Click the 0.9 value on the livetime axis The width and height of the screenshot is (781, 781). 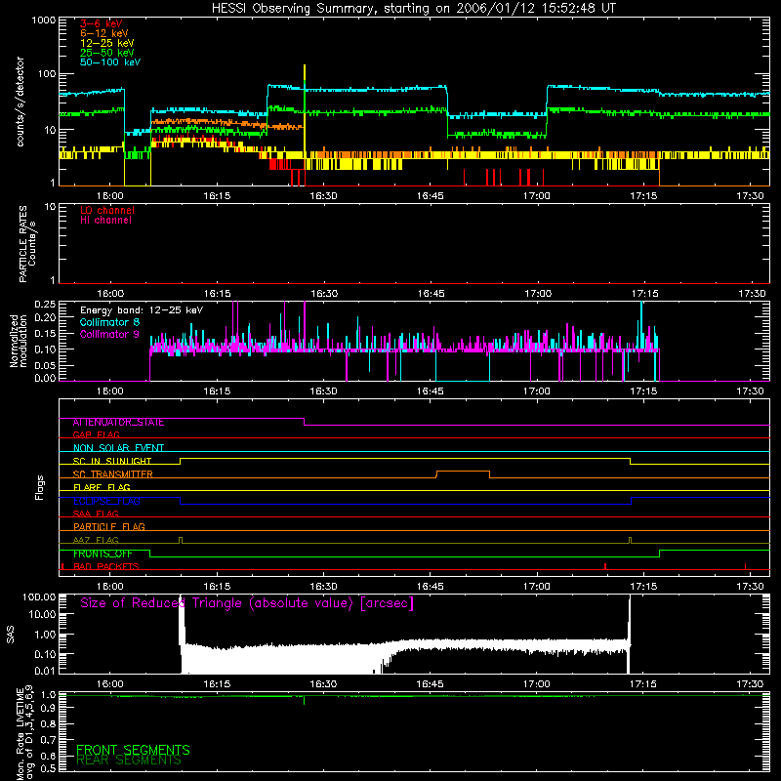tap(48, 709)
